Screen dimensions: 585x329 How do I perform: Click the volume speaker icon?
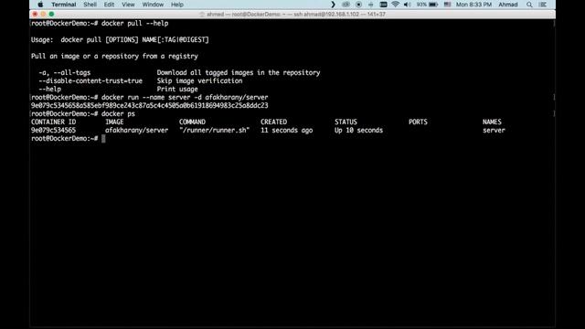(x=407, y=5)
